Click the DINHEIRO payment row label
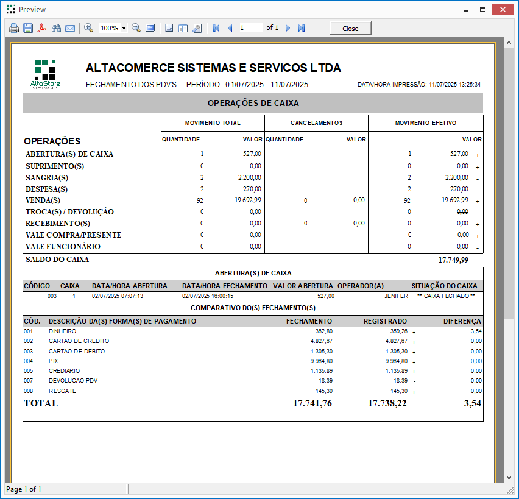This screenshot has width=519, height=499. tap(62, 331)
